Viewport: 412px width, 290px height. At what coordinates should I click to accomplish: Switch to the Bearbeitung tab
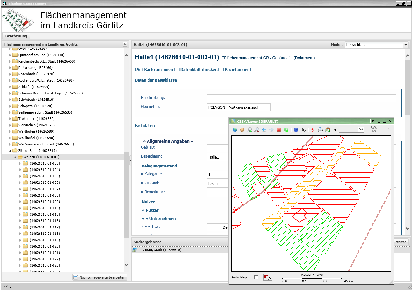(16, 36)
